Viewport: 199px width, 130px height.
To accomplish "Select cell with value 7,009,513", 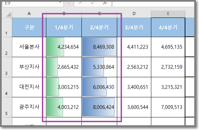I will click(168, 107).
